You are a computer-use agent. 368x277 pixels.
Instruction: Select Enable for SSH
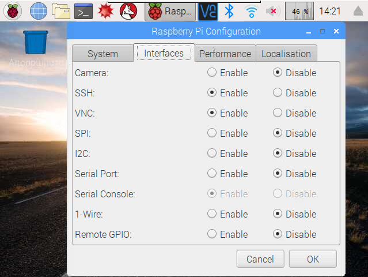pyautogui.click(x=227, y=93)
